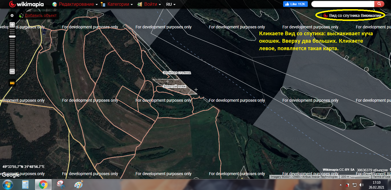Click Добавить объект button
The image size is (391, 190).
pos(38,15)
